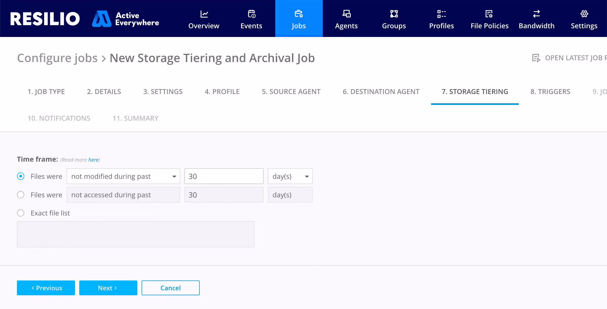Viewport: 607px width, 309px height.
Task: Select the Exact file list radio button
Action: click(x=21, y=213)
